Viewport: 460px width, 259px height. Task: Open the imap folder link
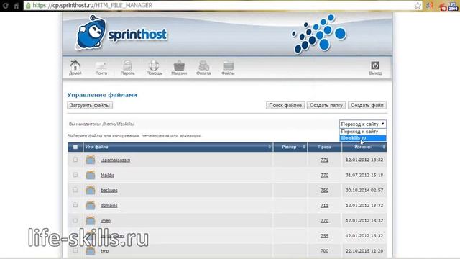106,221
